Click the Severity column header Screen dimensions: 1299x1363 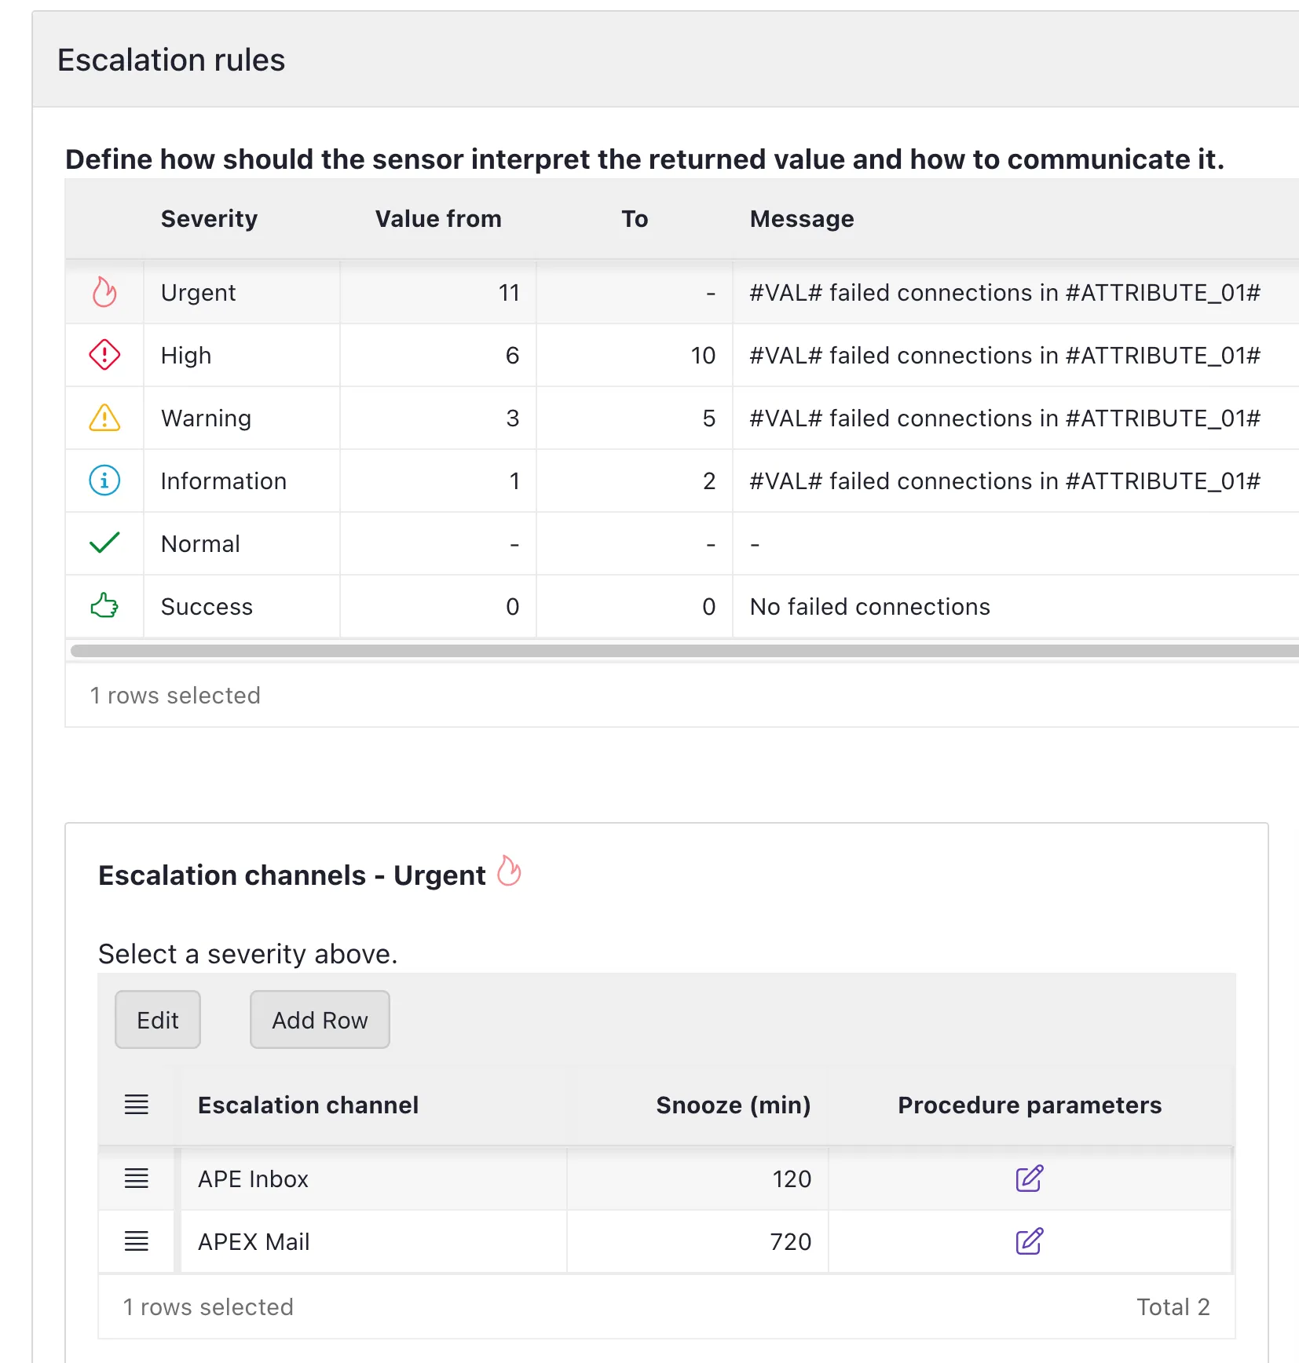coord(209,218)
